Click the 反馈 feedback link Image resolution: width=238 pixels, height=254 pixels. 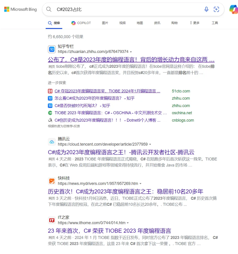click(77, 126)
